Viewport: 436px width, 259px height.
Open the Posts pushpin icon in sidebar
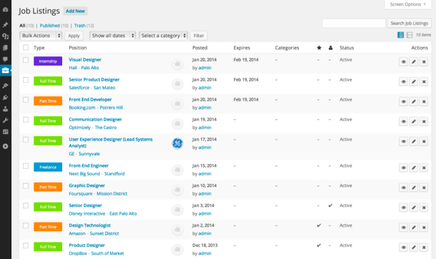point(5,25)
